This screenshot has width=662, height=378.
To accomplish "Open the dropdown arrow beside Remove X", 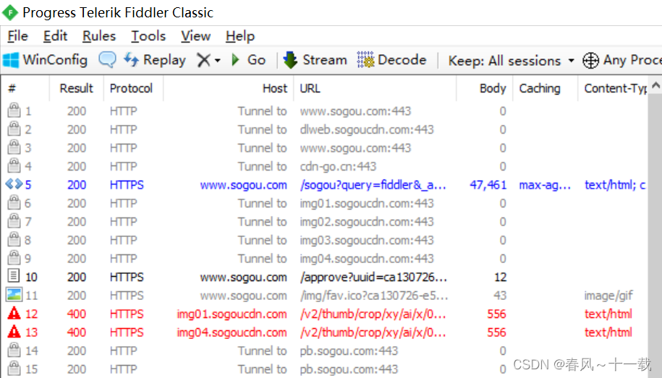I will pyautogui.click(x=218, y=61).
